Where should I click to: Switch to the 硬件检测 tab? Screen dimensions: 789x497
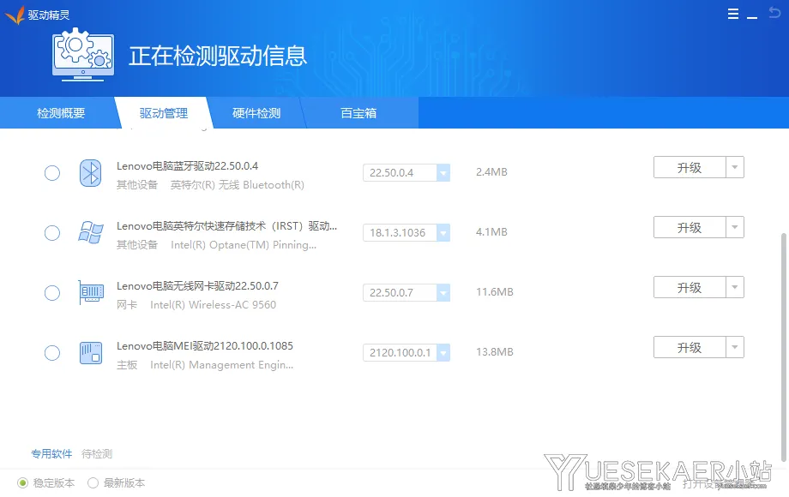pyautogui.click(x=256, y=113)
